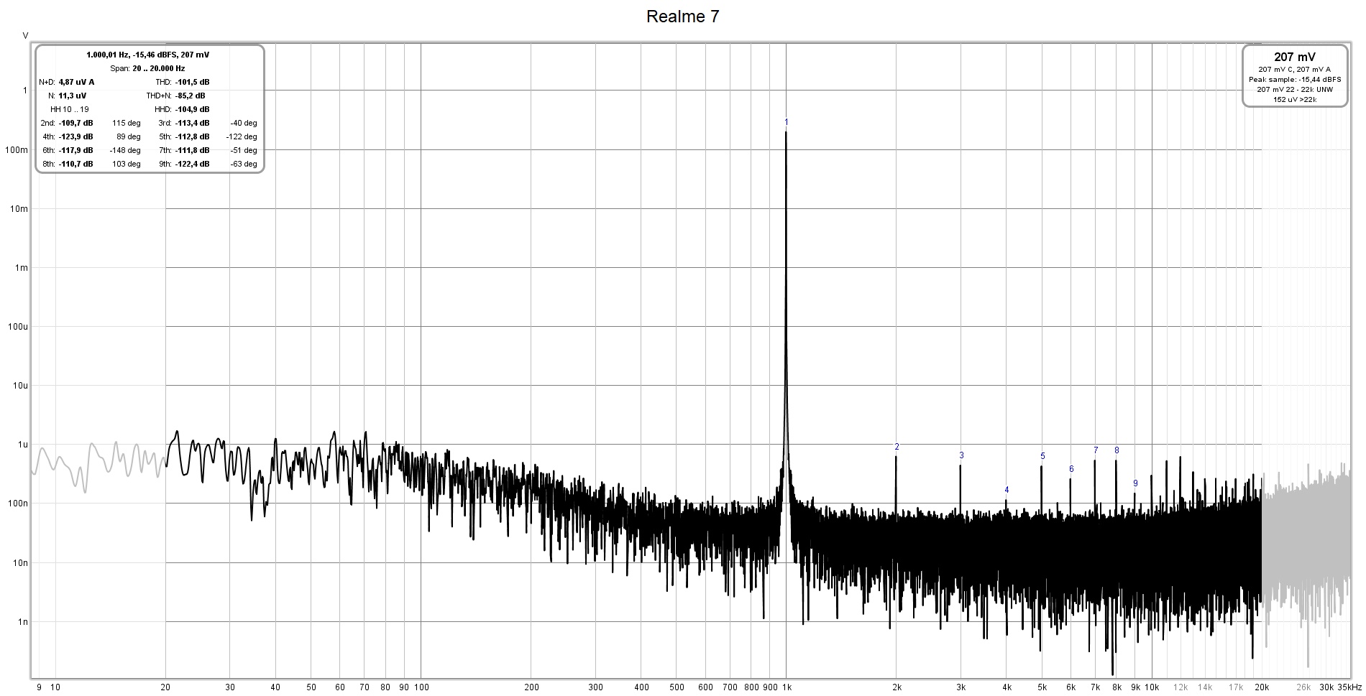Click the N value "11,3 uV"
Viewport: 1366px width, 696px height.
coord(72,96)
